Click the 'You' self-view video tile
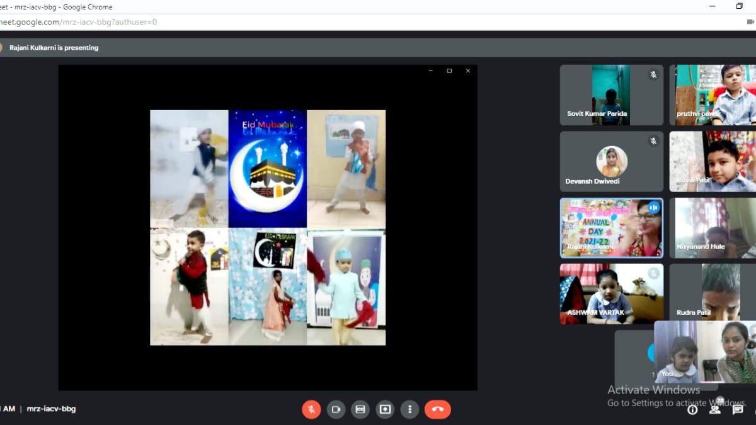Image resolution: width=756 pixels, height=425 pixels. pos(705,352)
